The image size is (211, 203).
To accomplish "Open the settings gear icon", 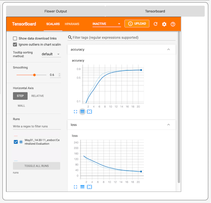I will click(x=164, y=24).
